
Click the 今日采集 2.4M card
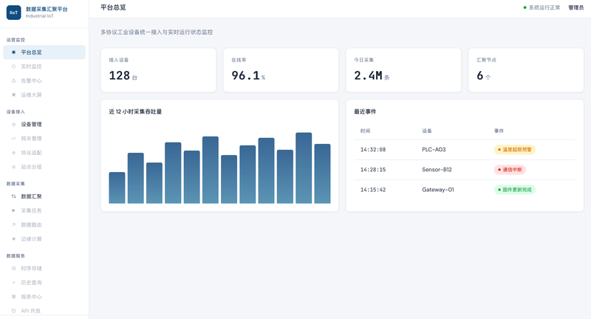tap(403, 70)
